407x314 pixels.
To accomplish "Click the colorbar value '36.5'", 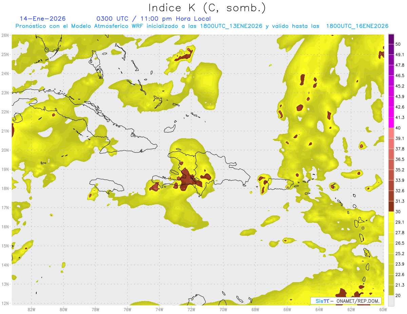I will pyautogui.click(x=400, y=159).
